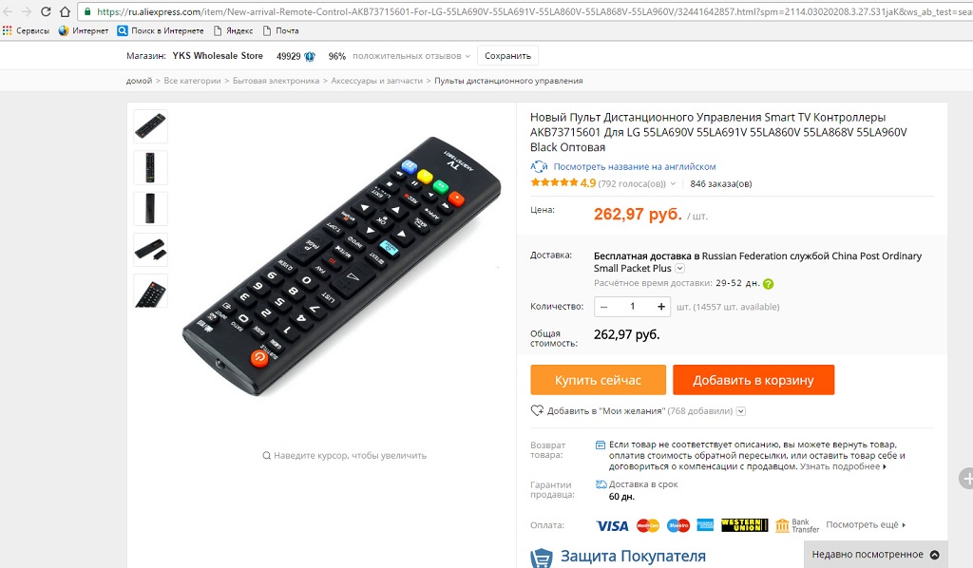
Task: Open the Аксессуары и запчасти breadcrumb
Action: (x=376, y=81)
